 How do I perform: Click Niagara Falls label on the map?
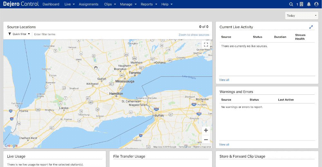tap(137, 105)
